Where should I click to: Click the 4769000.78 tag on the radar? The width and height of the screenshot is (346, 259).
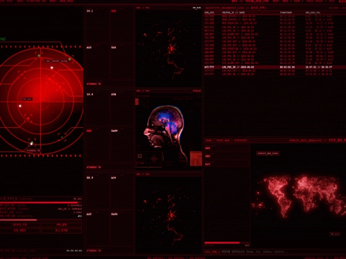(33, 151)
